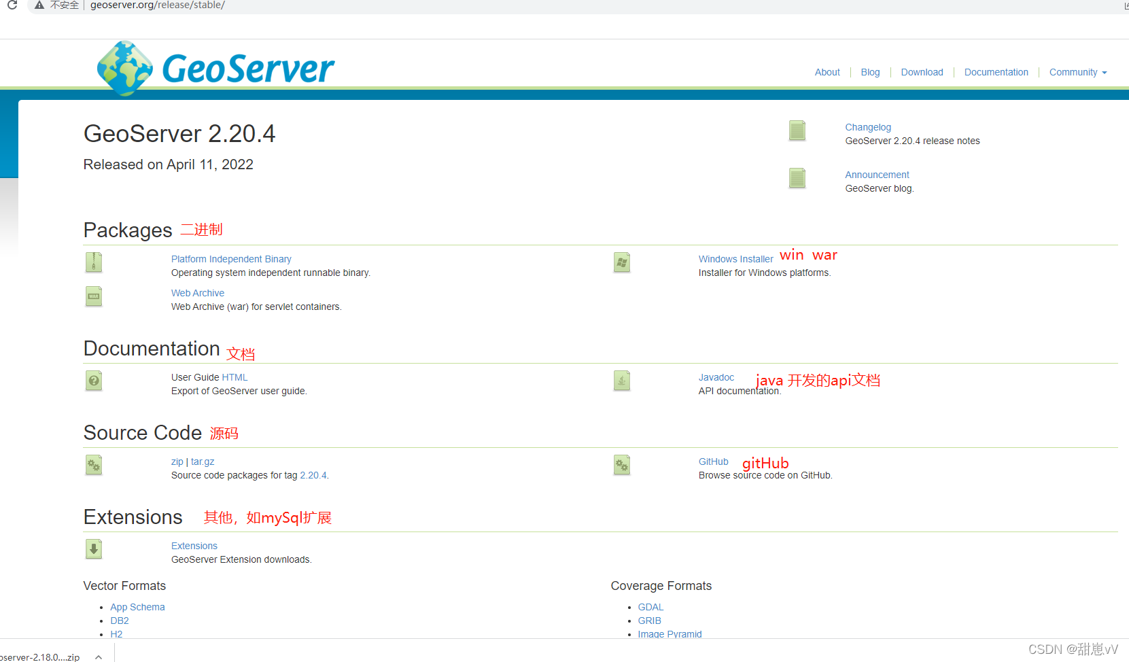Open the Announcement link

point(877,175)
